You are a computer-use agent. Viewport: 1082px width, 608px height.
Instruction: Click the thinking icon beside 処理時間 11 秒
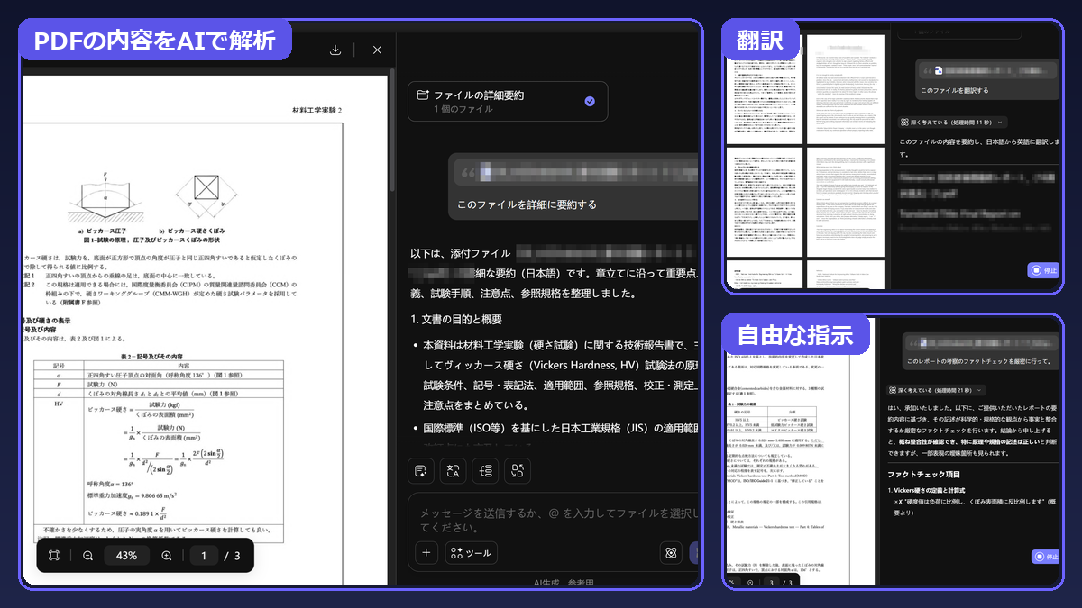pos(904,122)
